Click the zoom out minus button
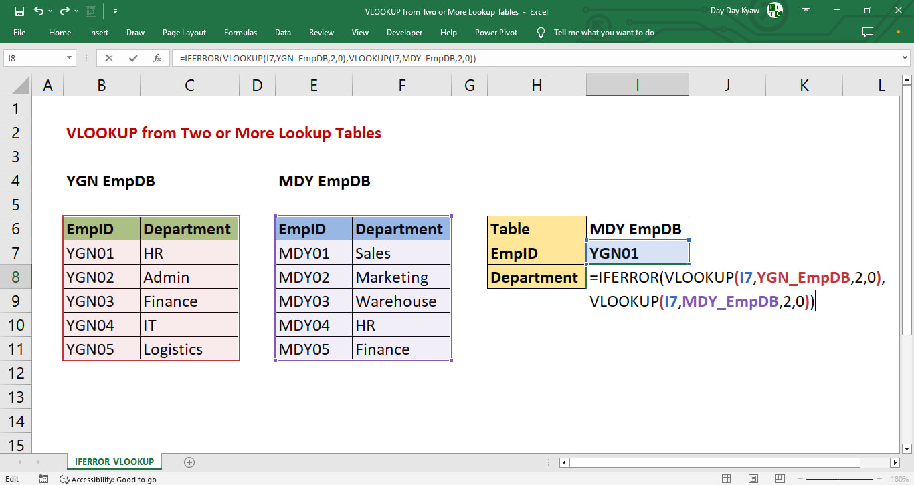 800,479
